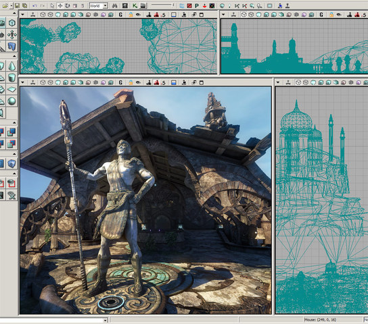
Task: Create a sheet builder brush
Action: click(x=11, y=89)
